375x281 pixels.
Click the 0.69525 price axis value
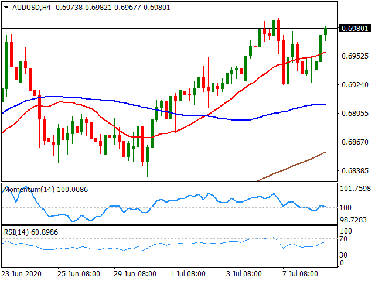click(355, 56)
